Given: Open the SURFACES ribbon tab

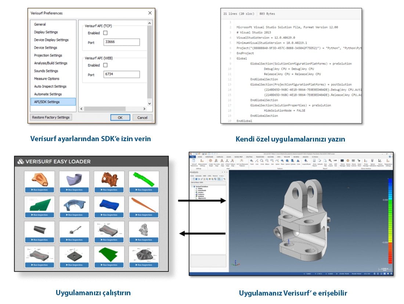Looking at the screenshot, I should coord(220,157).
